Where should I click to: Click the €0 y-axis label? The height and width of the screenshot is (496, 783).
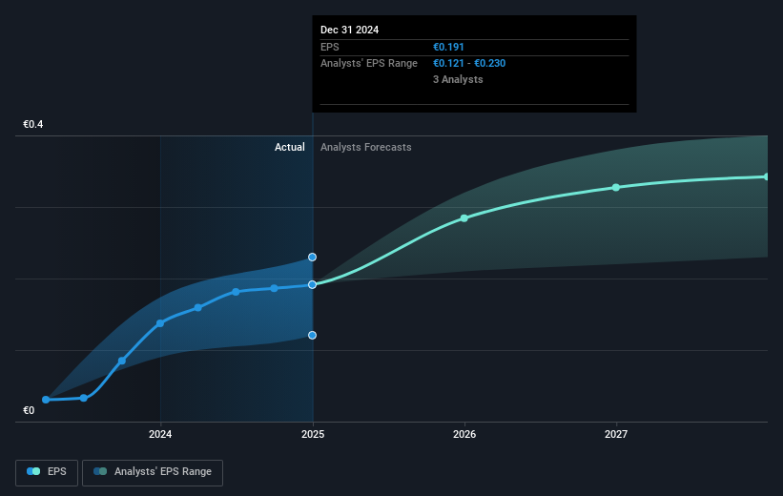[29, 410]
